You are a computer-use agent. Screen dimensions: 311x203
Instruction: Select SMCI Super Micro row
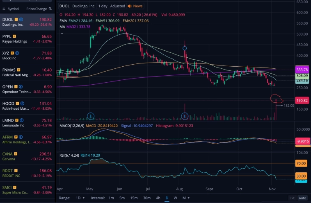(x=27, y=190)
